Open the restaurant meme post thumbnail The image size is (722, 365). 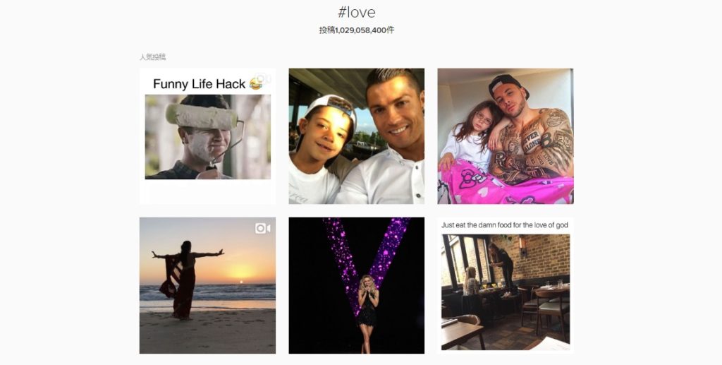click(506, 285)
